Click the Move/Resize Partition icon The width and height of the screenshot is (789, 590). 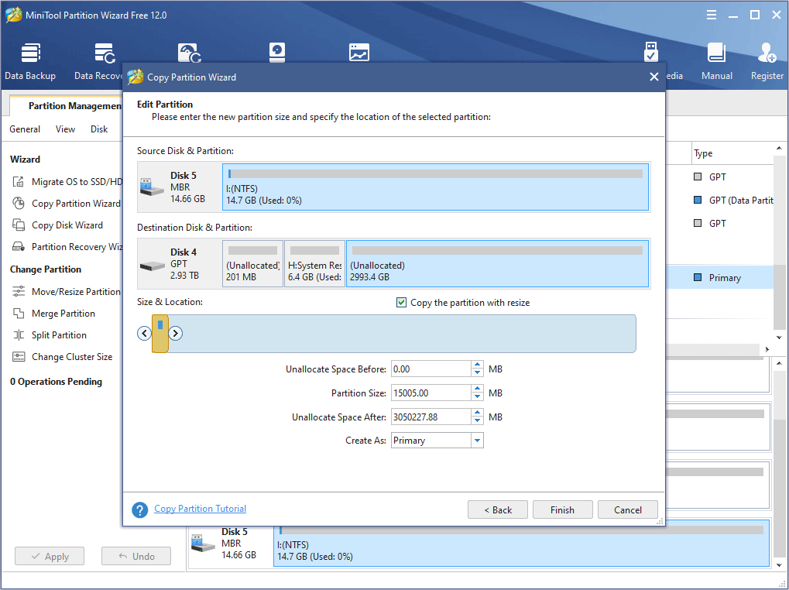(18, 292)
